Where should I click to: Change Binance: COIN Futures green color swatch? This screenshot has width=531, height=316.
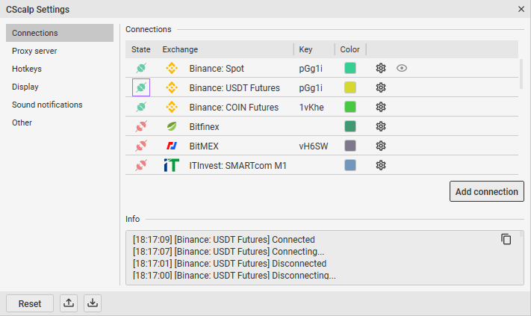350,107
